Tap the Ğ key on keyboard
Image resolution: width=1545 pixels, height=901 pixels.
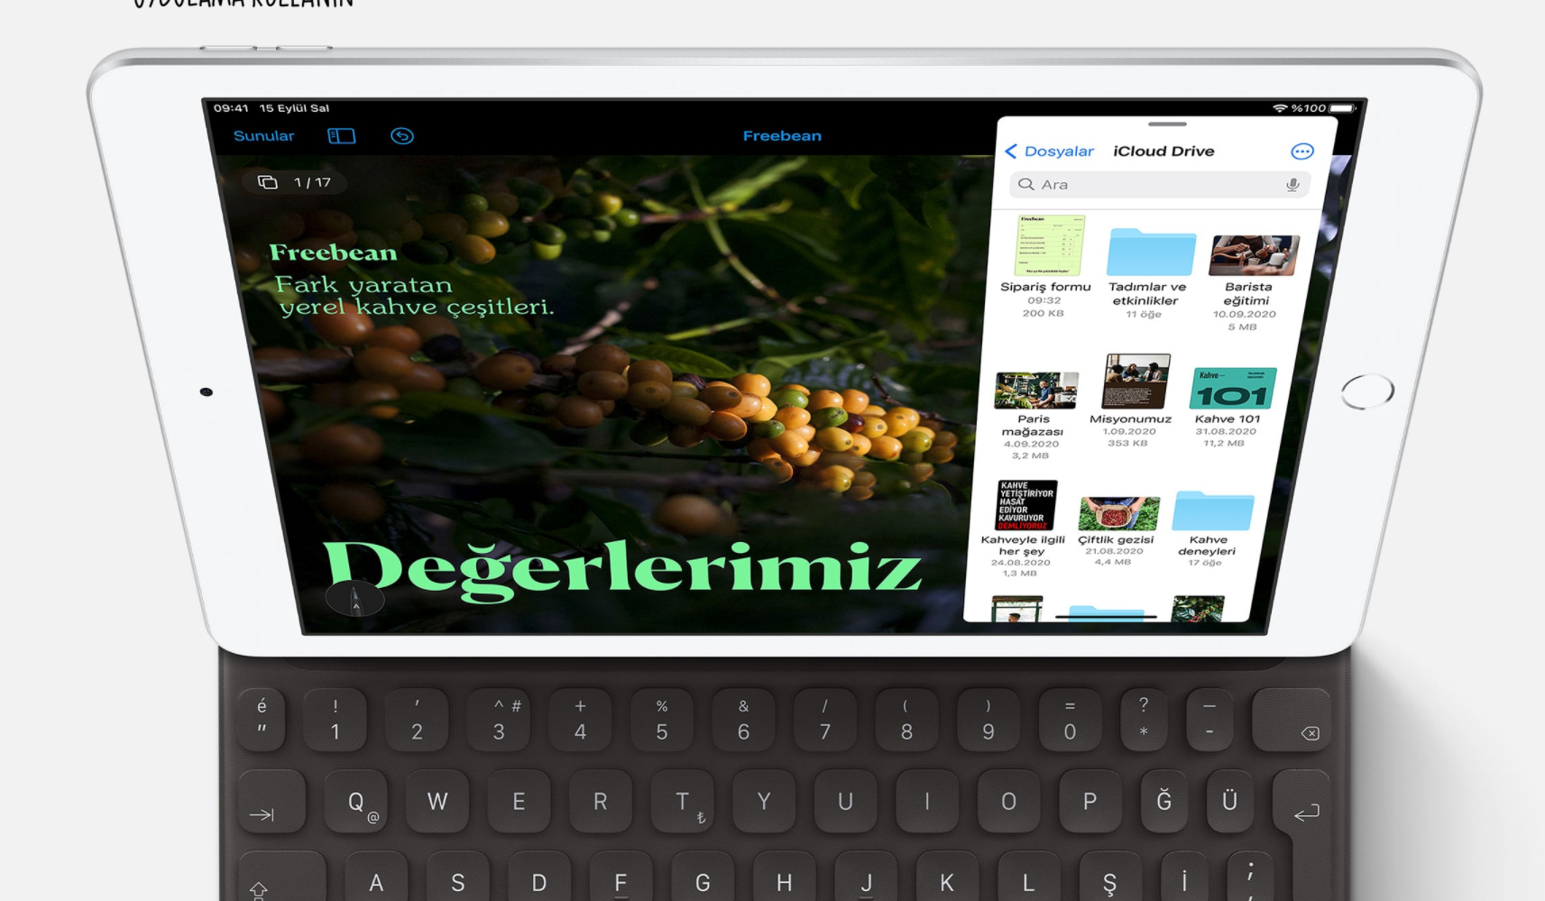click(1163, 801)
